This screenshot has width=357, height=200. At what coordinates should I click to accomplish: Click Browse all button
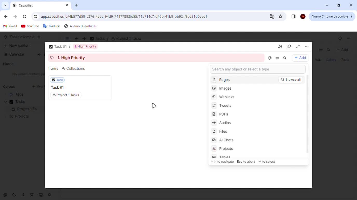(291, 80)
